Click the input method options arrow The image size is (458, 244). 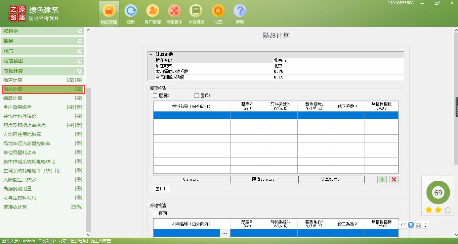coord(426,225)
